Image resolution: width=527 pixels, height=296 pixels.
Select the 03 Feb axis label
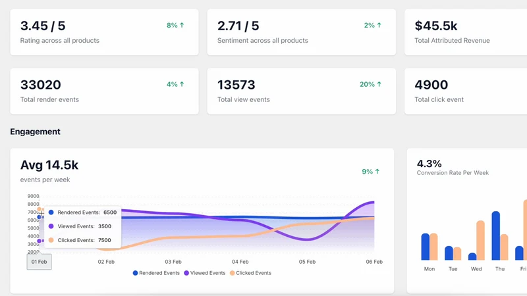[x=173, y=262]
